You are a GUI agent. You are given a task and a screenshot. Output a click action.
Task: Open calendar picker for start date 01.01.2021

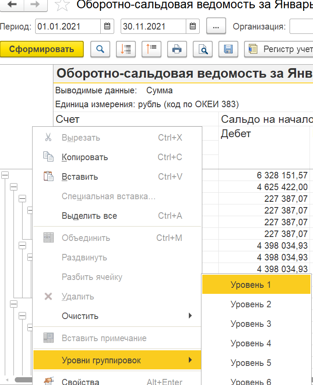coord(107,26)
